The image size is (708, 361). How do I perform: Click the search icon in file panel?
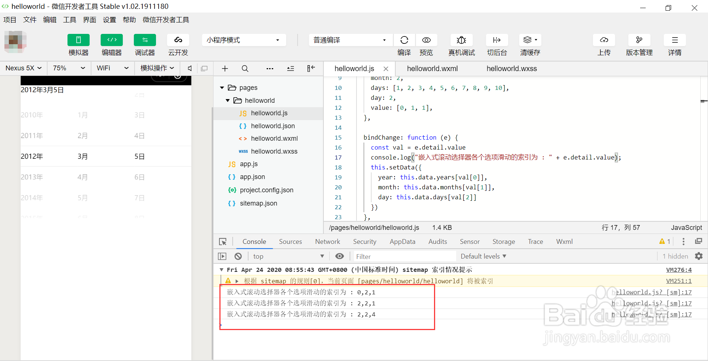(245, 69)
